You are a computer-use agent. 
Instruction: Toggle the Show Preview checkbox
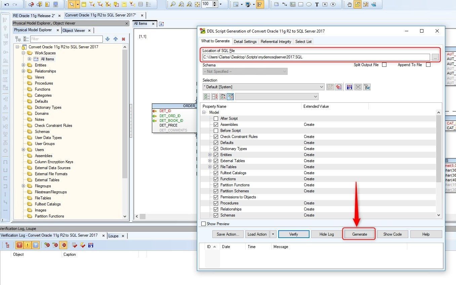(x=203, y=224)
